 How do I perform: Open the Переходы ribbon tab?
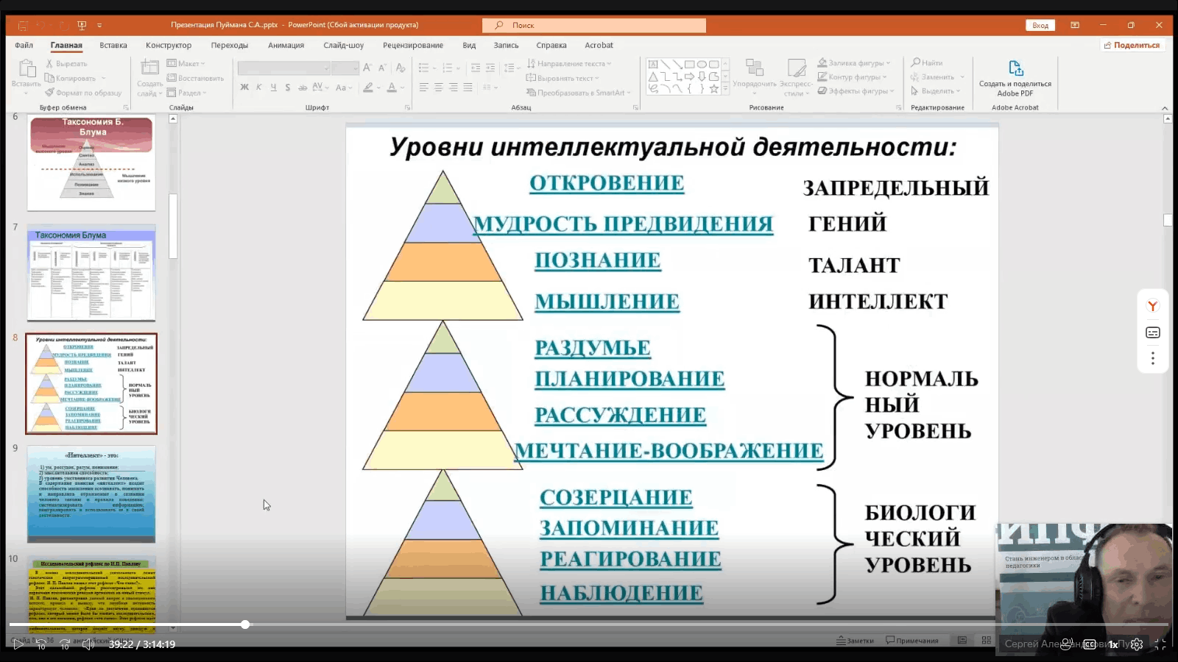pyautogui.click(x=230, y=45)
